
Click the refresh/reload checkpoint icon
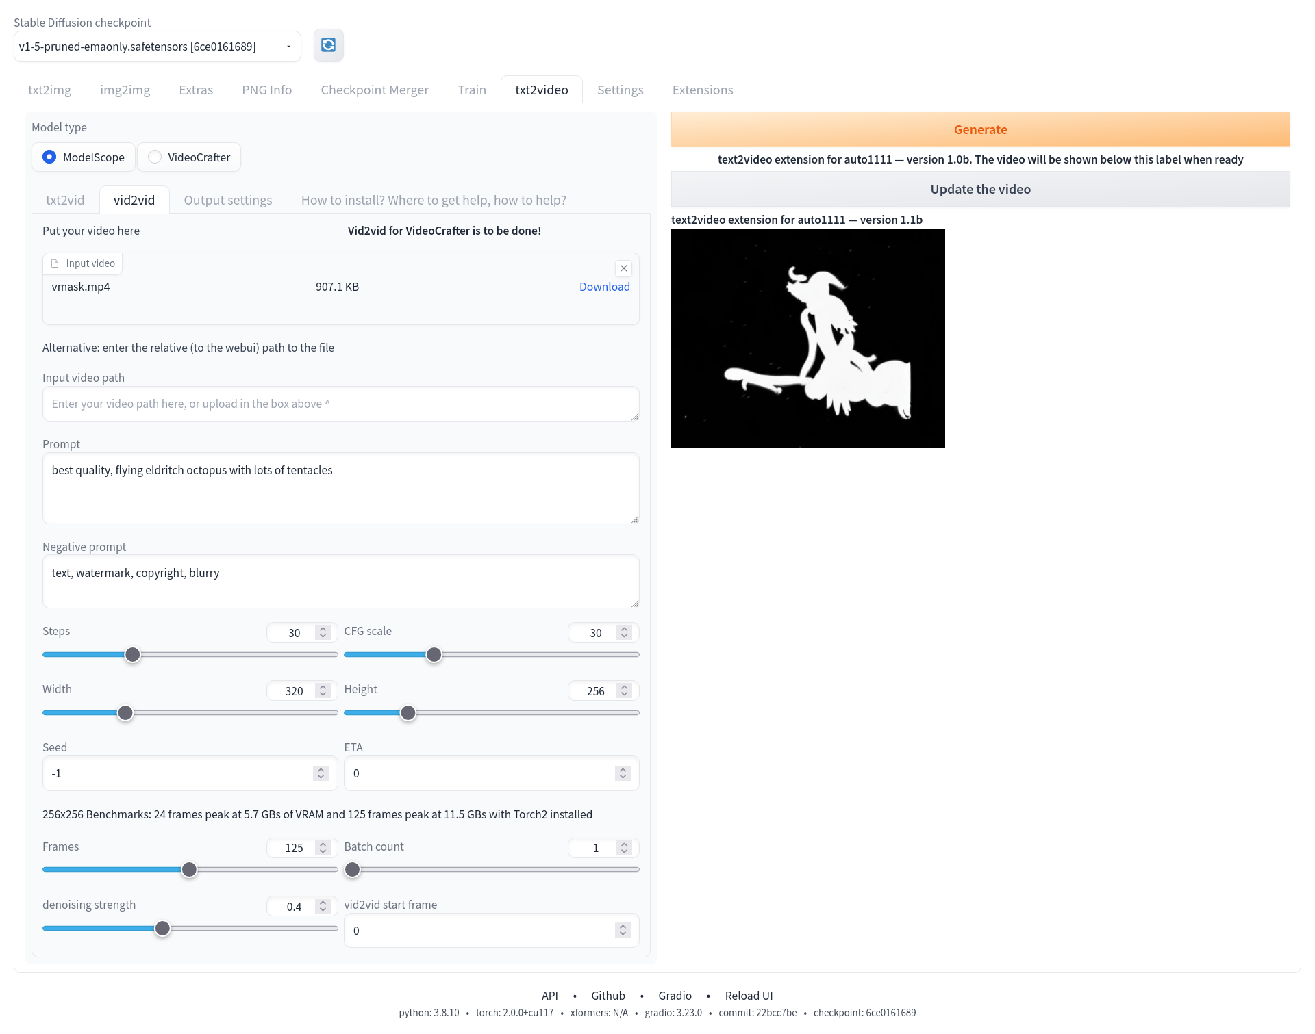click(x=329, y=44)
